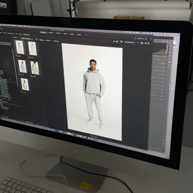Select the last thumbnail in the content panel
Screen dimensions: 193x193
[25, 84]
